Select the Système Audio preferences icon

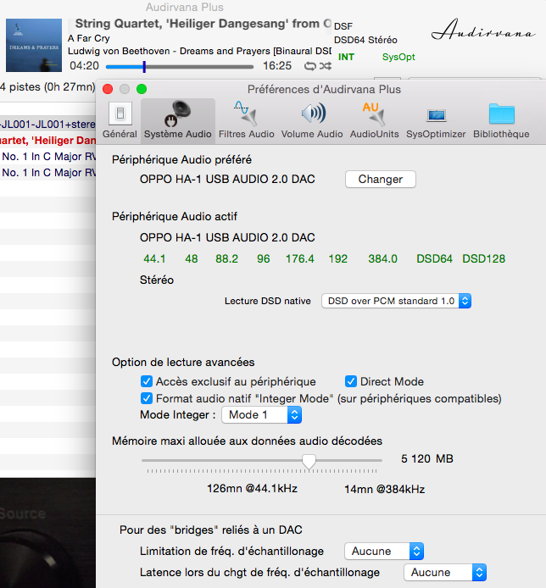pyautogui.click(x=178, y=119)
